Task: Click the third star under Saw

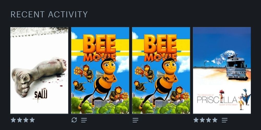Action: tap(26, 120)
